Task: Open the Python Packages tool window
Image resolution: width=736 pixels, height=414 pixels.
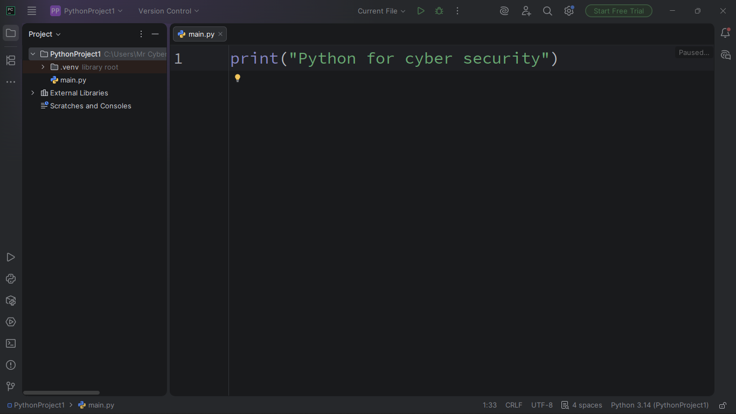Action: tap(11, 300)
